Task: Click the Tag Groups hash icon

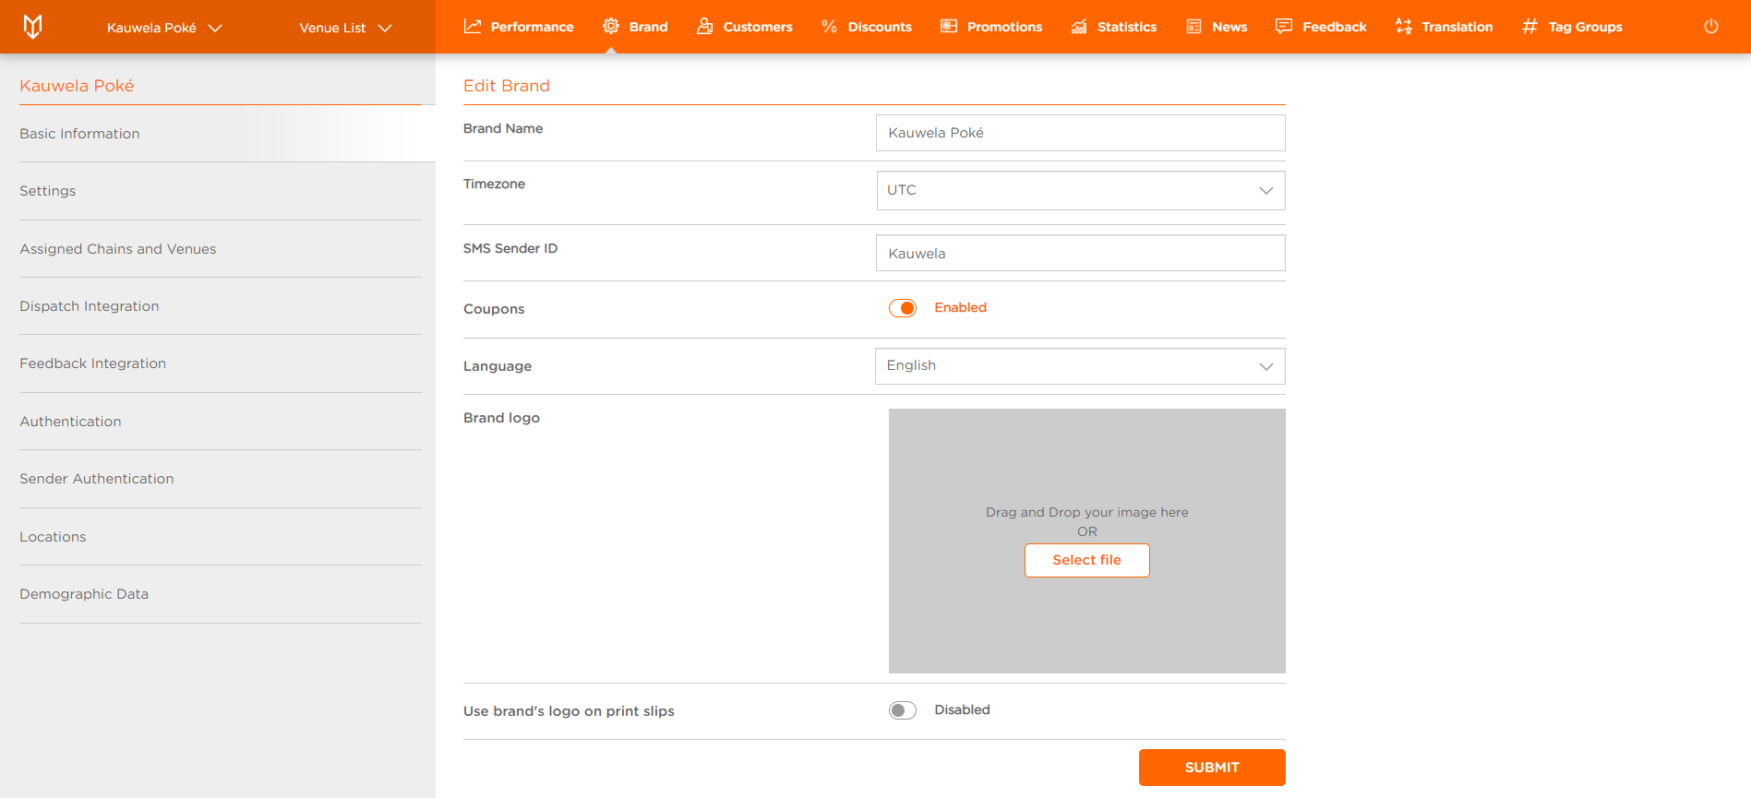Action: (x=1530, y=27)
